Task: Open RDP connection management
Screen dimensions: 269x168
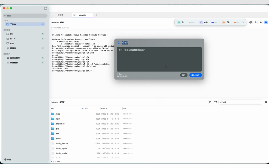Action: [25, 44]
